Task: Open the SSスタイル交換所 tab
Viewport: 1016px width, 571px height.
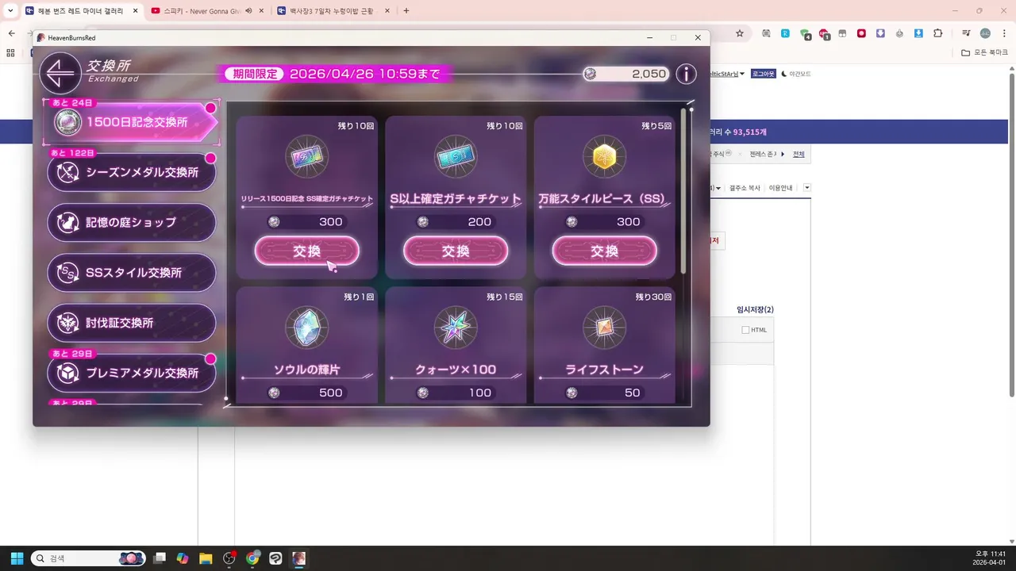Action: tap(131, 273)
